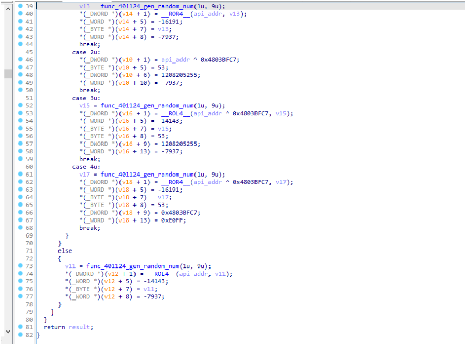Enable breakpoint on line 44 break statement
The width and height of the screenshot is (465, 347).
point(20,44)
